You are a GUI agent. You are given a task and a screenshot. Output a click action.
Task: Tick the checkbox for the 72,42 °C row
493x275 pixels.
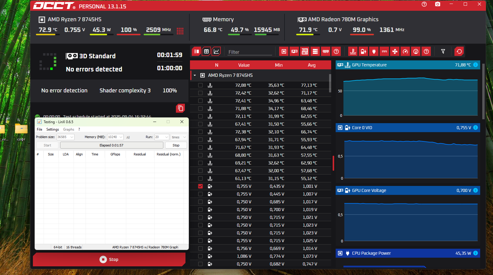tap(200, 93)
